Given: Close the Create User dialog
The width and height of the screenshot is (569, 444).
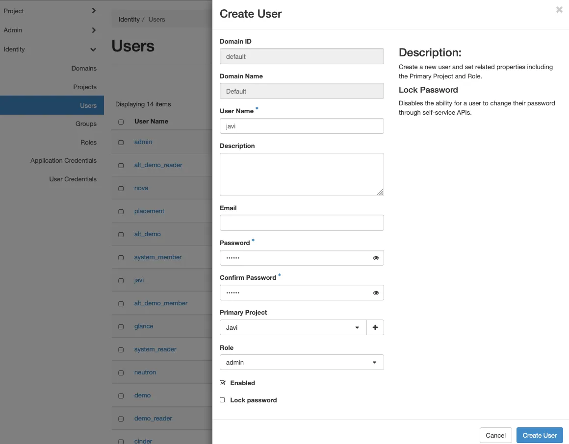Looking at the screenshot, I should point(559,10).
